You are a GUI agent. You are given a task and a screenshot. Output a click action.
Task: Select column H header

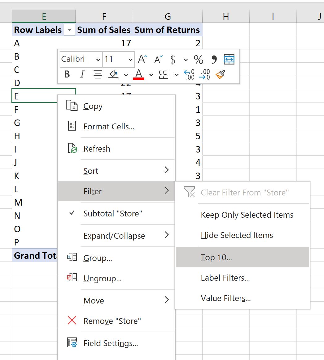pos(226,16)
